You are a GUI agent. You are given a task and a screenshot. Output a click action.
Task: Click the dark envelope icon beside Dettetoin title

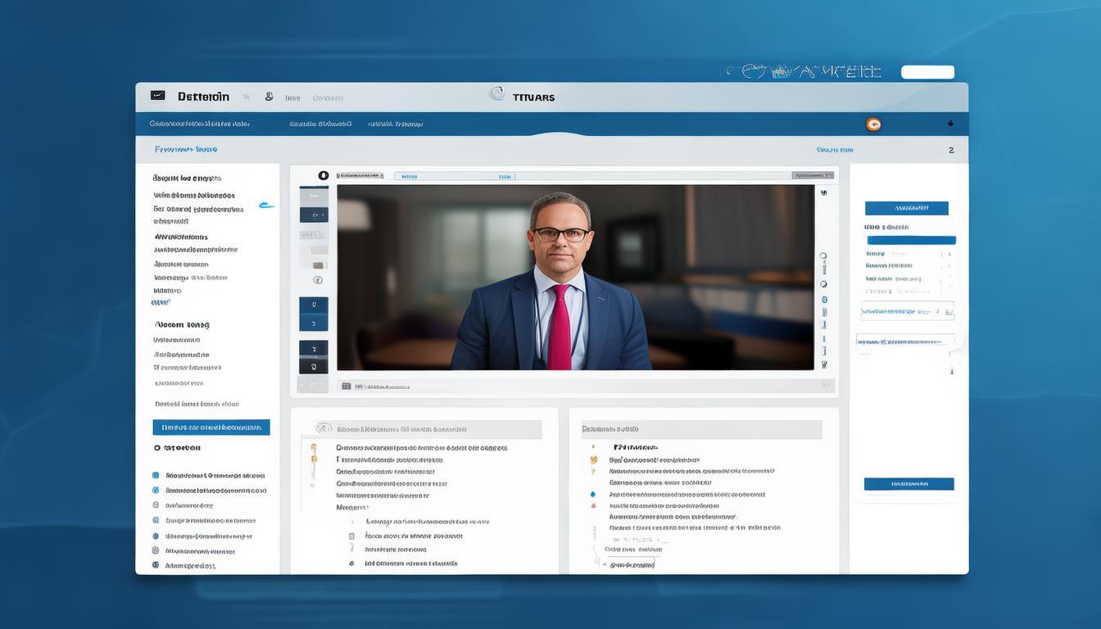pos(158,96)
